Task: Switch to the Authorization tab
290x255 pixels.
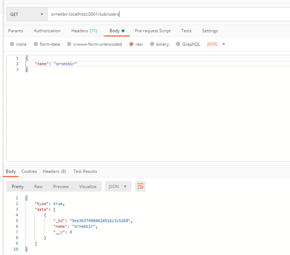Action: pyautogui.click(x=47, y=31)
